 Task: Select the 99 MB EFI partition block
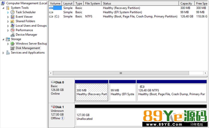point(122,92)
